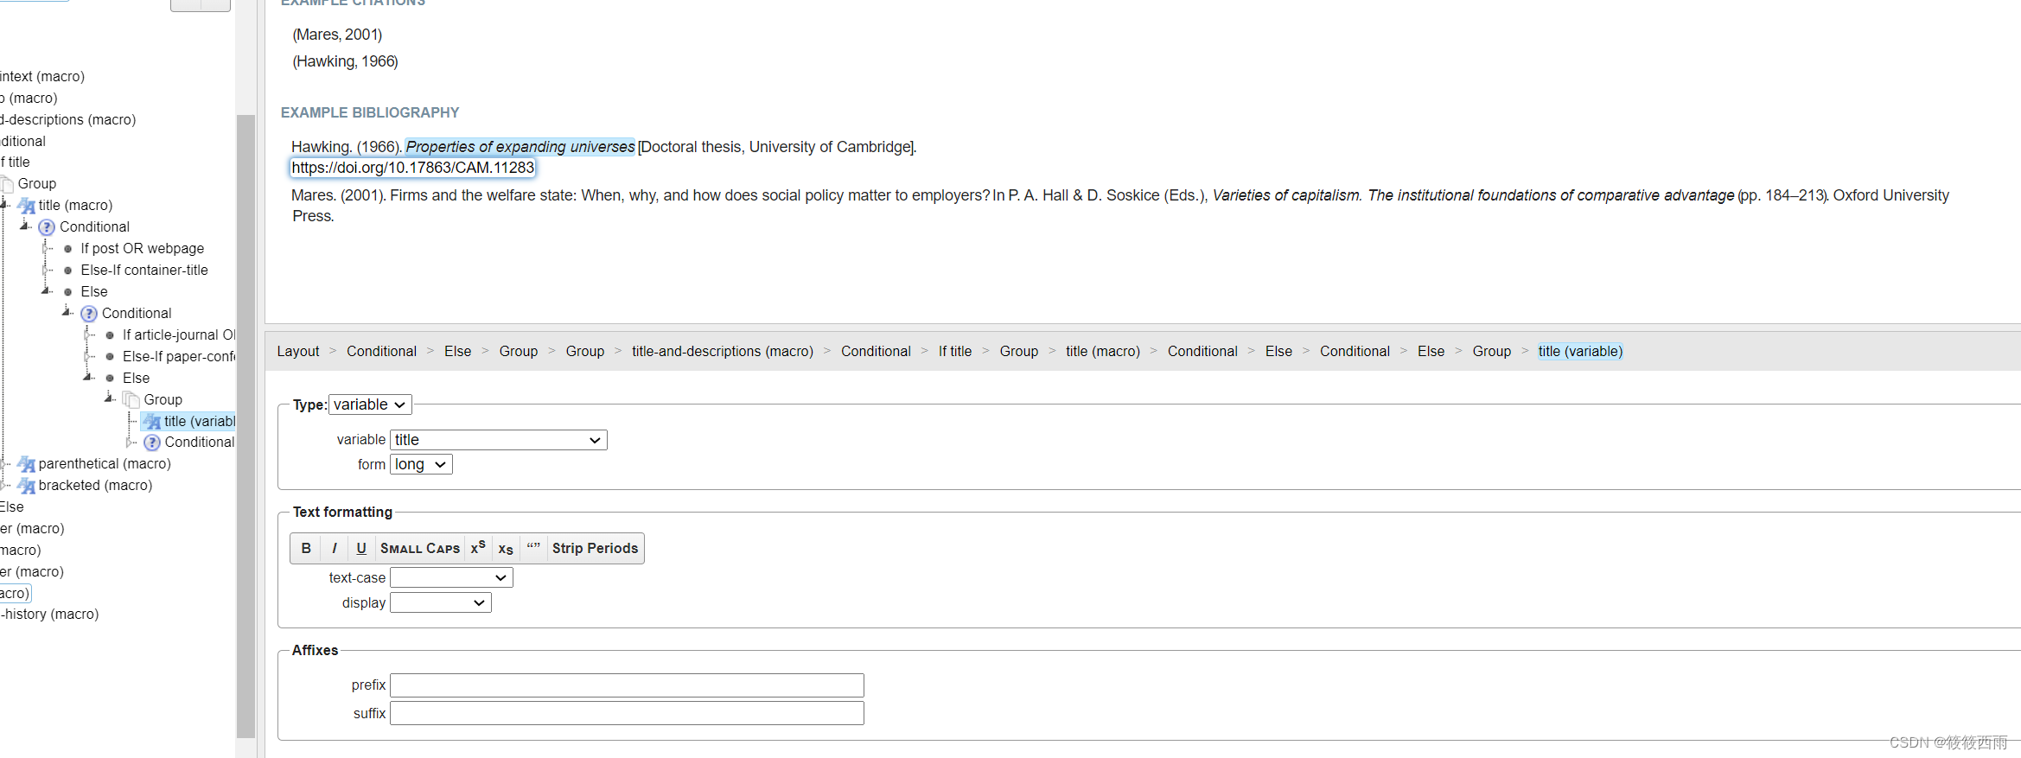Viewport: 2021px width, 758px height.
Task: Toggle Bold text formatting
Action: click(305, 548)
